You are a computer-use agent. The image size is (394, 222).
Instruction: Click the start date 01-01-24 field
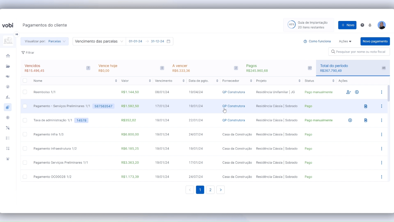135,41
